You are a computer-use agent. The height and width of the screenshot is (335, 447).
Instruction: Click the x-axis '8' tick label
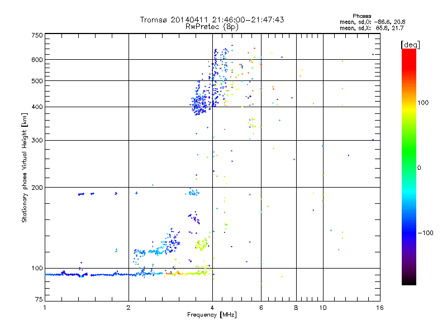click(x=296, y=308)
